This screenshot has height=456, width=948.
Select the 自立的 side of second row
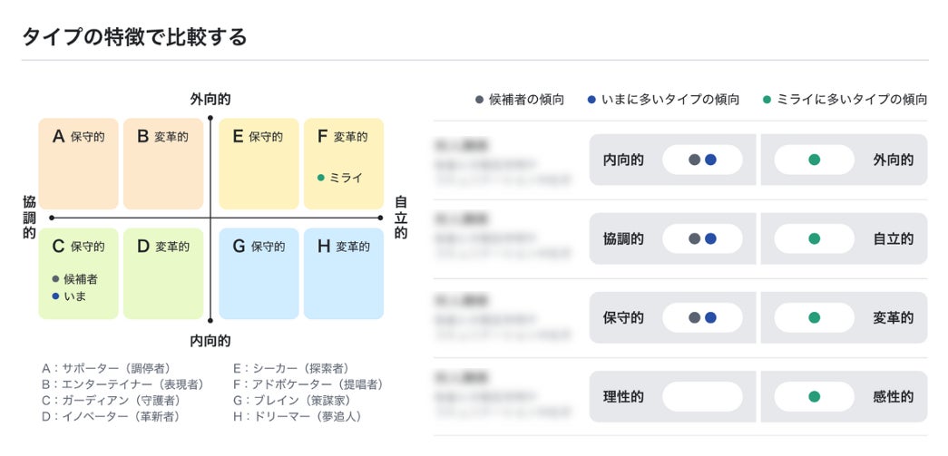(844, 238)
